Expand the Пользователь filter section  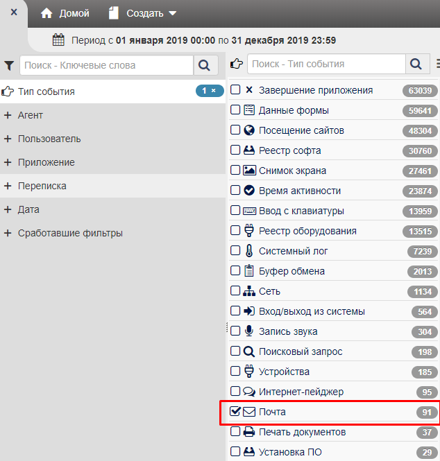pos(112,139)
